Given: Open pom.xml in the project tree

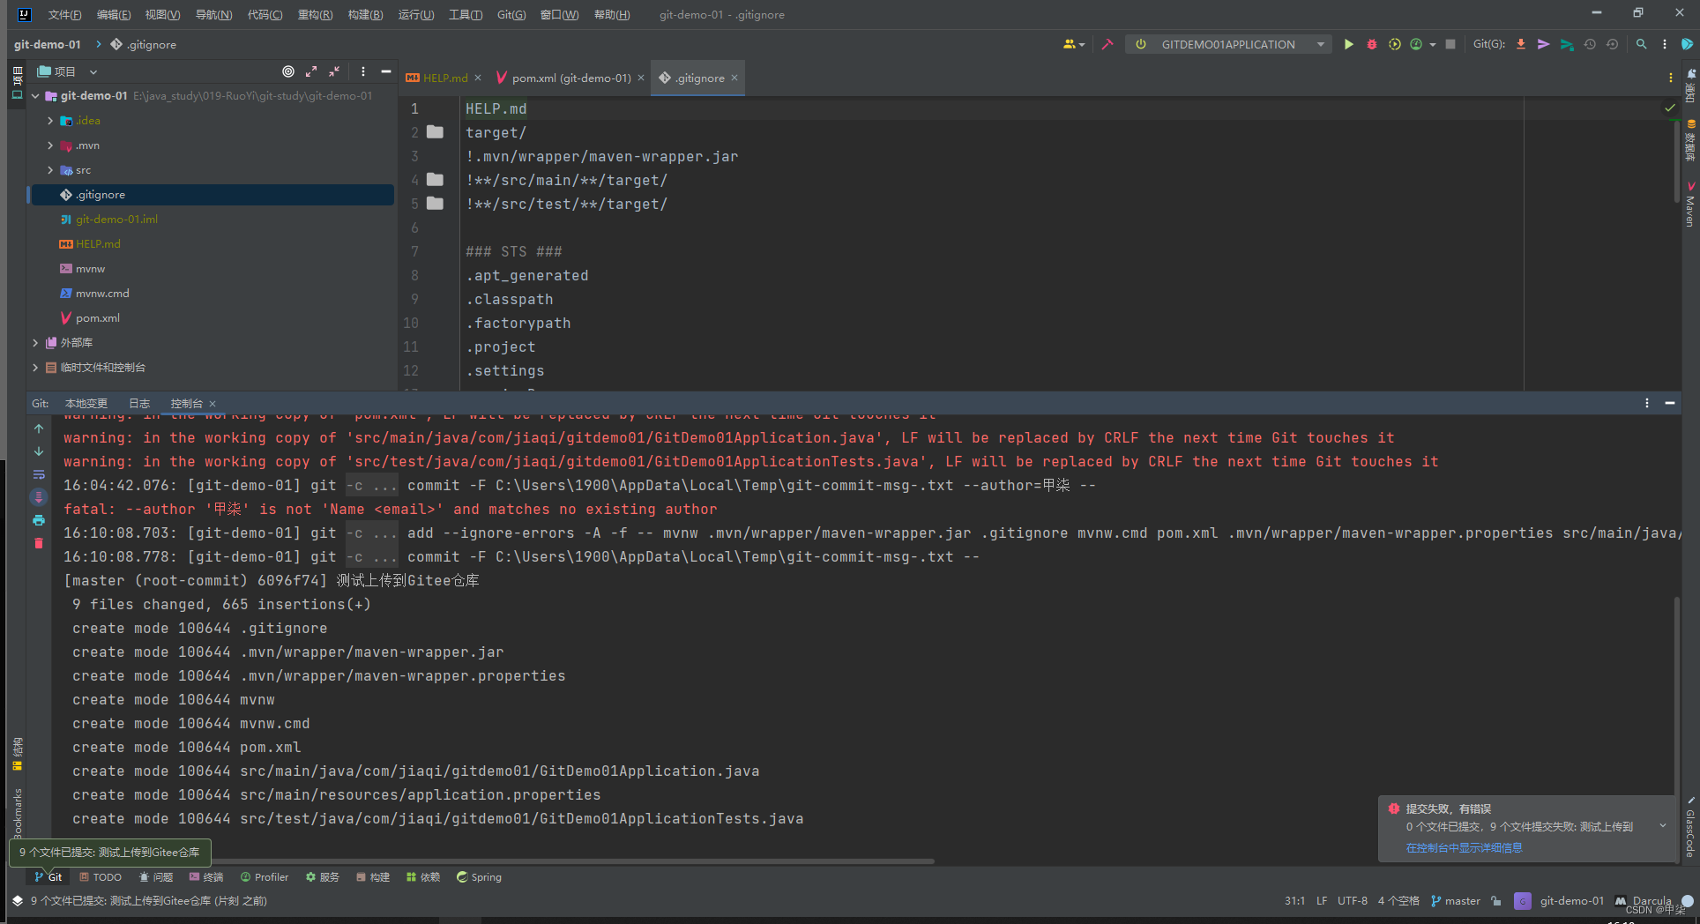Looking at the screenshot, I should click(97, 318).
